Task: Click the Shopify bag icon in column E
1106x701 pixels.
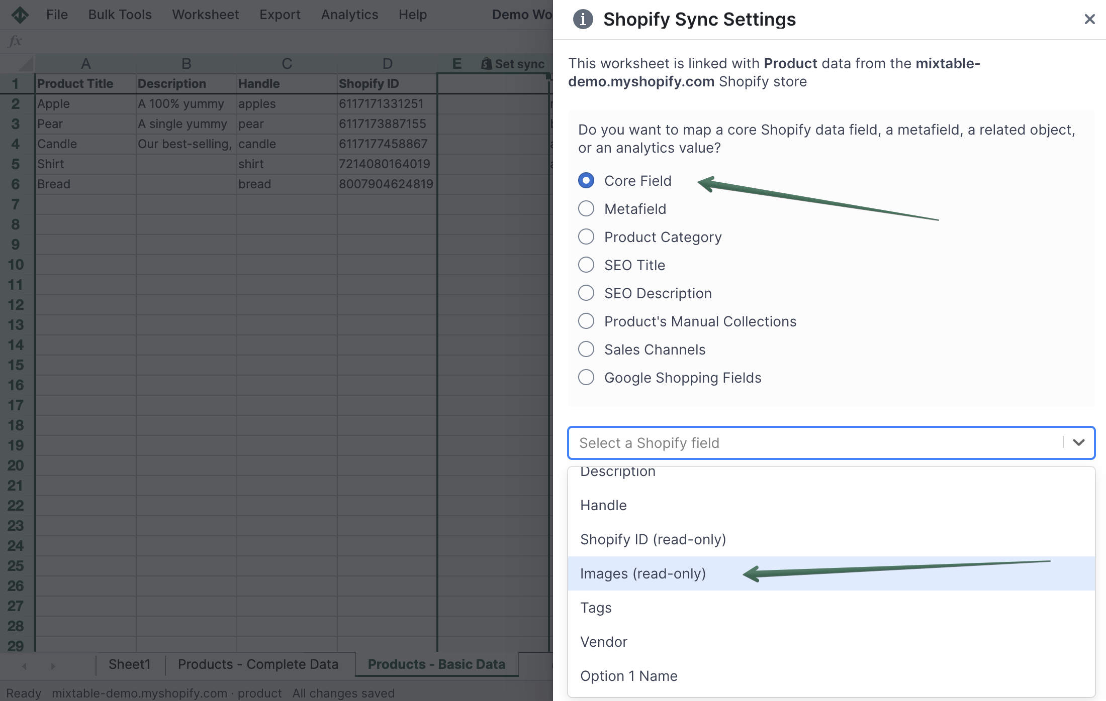Action: coord(486,64)
